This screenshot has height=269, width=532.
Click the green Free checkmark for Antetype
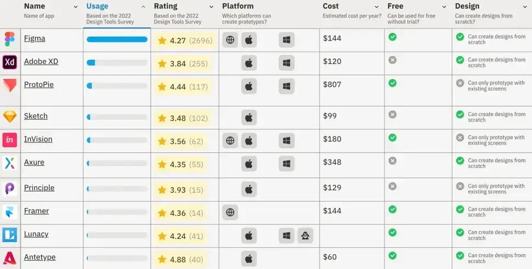click(393, 255)
